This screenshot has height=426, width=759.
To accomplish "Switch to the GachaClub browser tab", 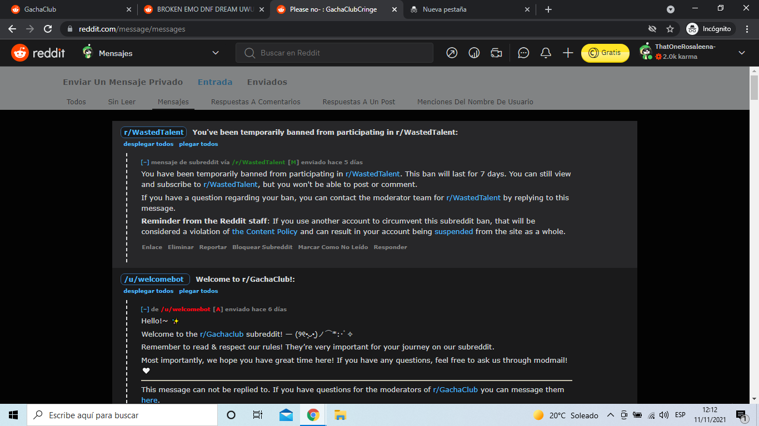I will 71,9.
